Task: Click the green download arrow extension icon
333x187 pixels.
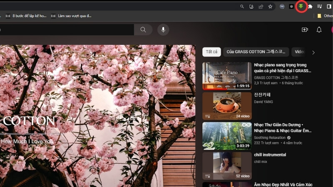Action: coord(301,6)
